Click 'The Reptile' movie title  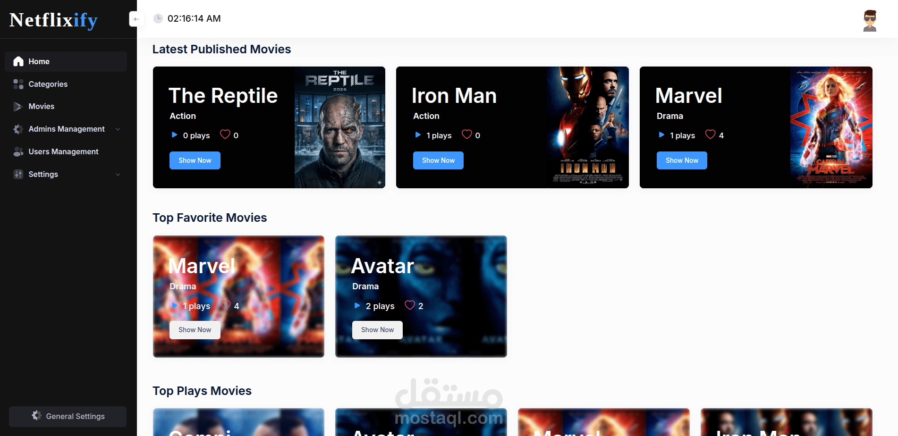click(x=223, y=96)
